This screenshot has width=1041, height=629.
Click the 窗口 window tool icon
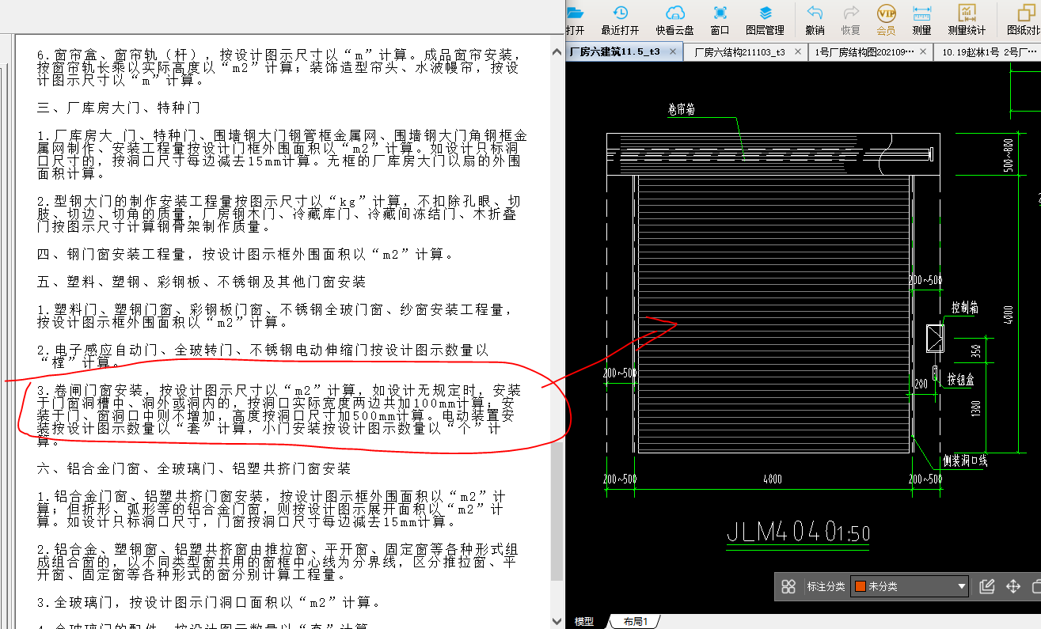click(720, 13)
